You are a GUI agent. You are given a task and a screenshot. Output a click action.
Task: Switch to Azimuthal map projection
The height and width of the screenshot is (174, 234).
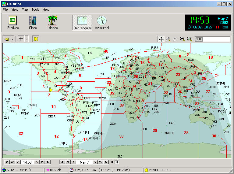click(102, 22)
